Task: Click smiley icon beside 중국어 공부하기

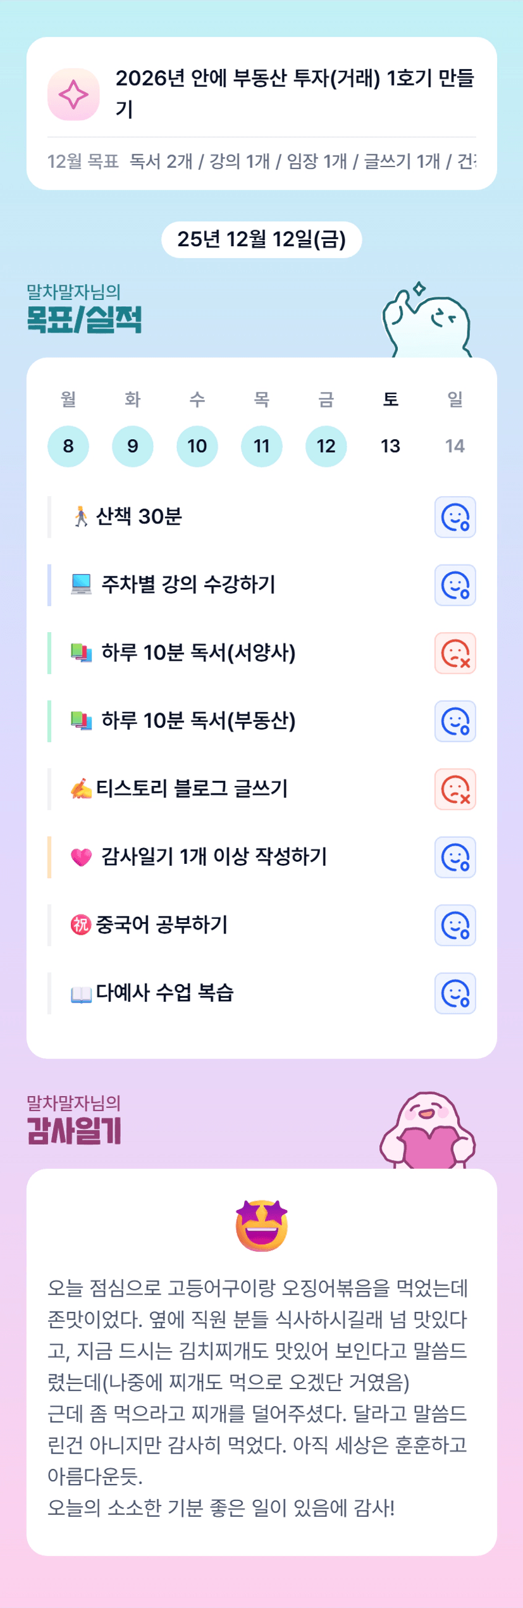Action: coord(455,925)
